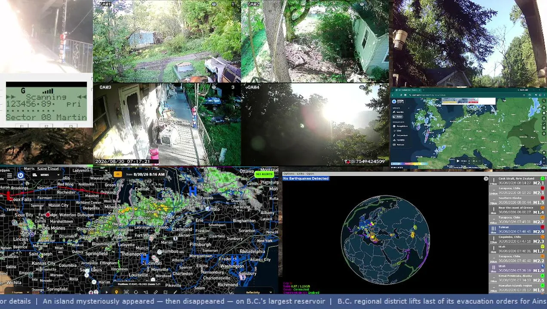This screenshot has width=547, height=309.
Task: Click the green badge on Cook Strait row
Action: pyautogui.click(x=543, y=179)
